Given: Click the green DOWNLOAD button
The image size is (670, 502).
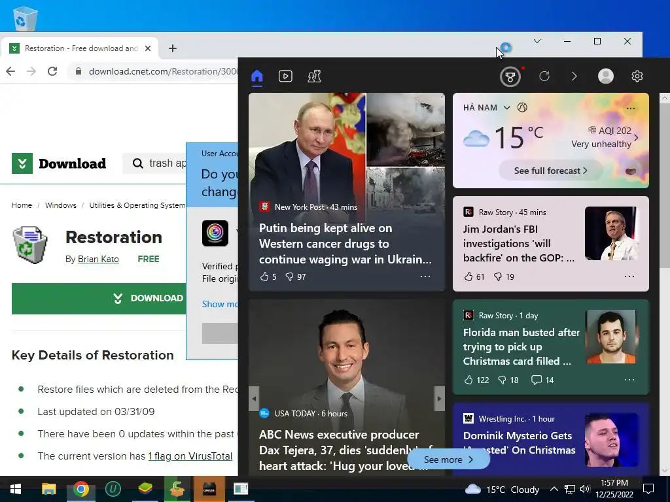Looking at the screenshot, I should (99, 298).
